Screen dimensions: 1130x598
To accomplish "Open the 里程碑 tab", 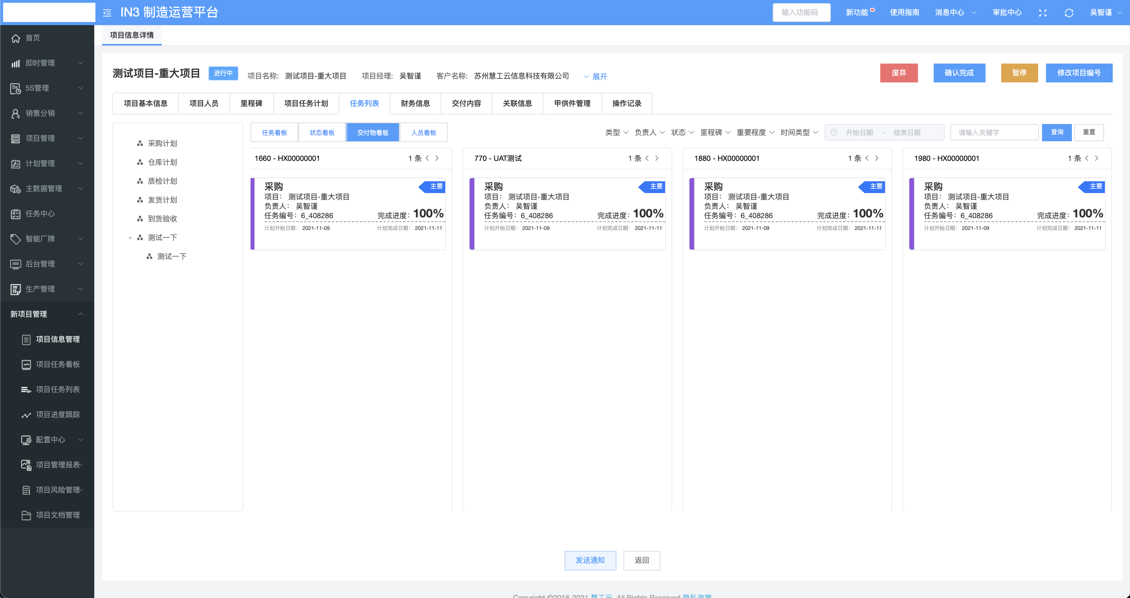I will coord(251,104).
